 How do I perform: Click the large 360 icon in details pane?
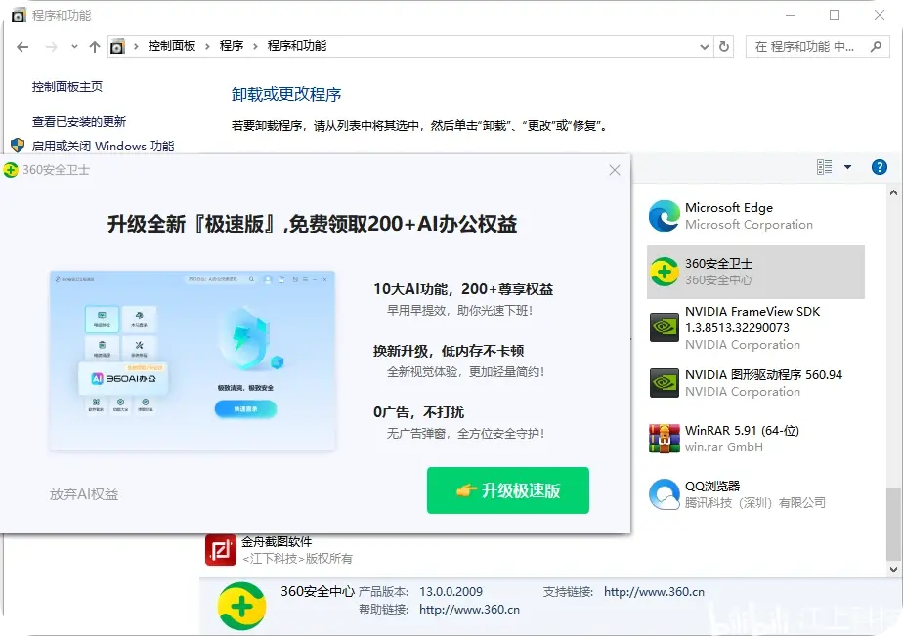pos(242,606)
